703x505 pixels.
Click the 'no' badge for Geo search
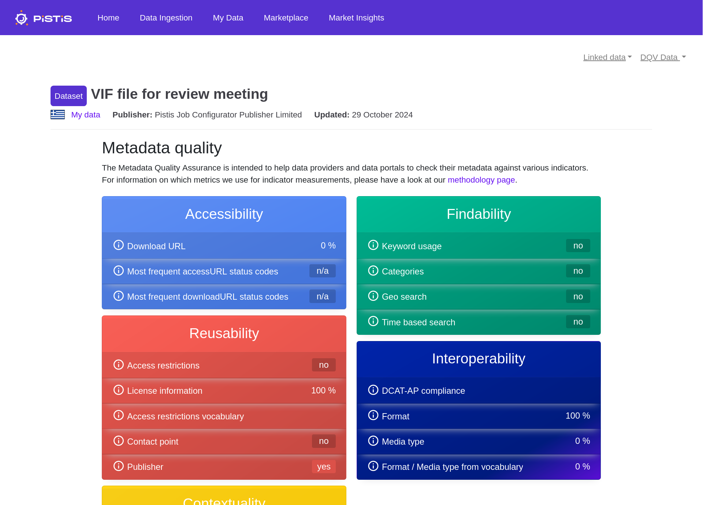pos(578,296)
